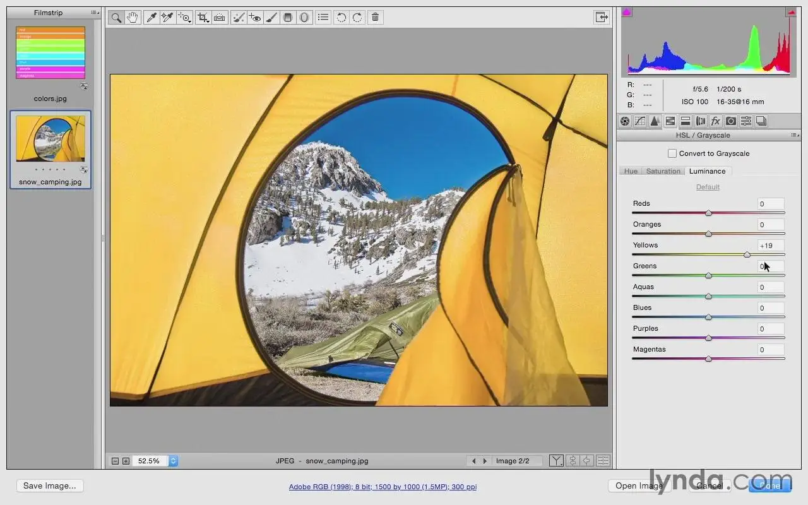Enable the Convert to Grayscale checkbox
The height and width of the screenshot is (505, 808).
point(672,153)
